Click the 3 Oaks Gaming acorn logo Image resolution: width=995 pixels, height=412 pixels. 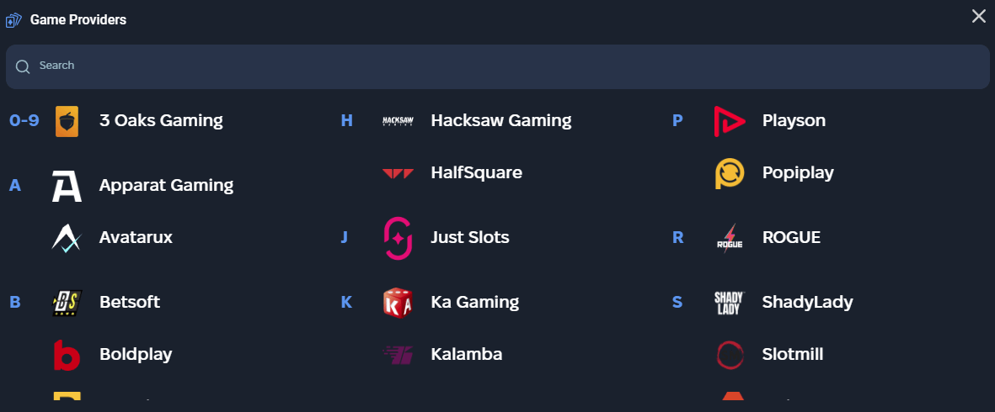67,121
